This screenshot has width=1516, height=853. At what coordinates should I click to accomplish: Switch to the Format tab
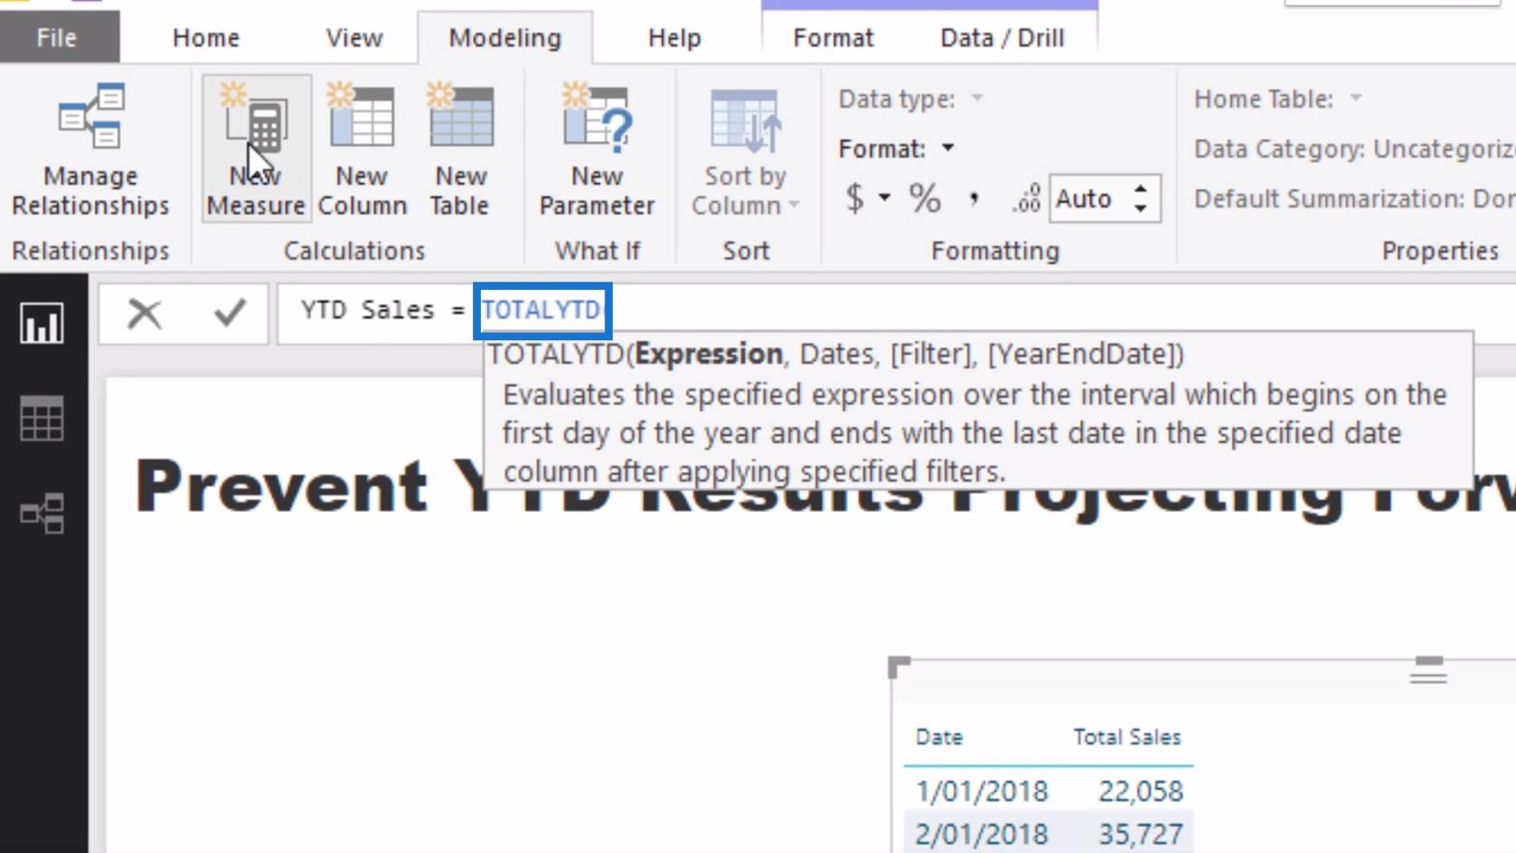pyautogui.click(x=833, y=38)
